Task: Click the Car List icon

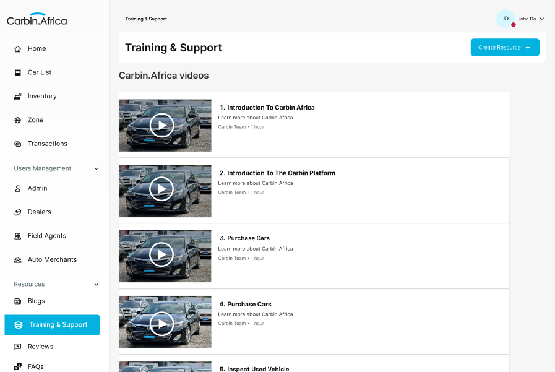Action: (18, 72)
